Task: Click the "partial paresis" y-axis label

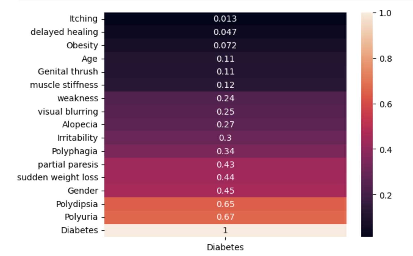Action: [x=68, y=164]
